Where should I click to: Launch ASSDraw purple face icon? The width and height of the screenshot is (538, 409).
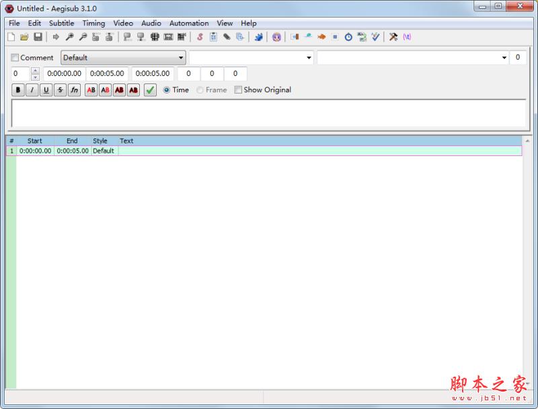click(276, 37)
